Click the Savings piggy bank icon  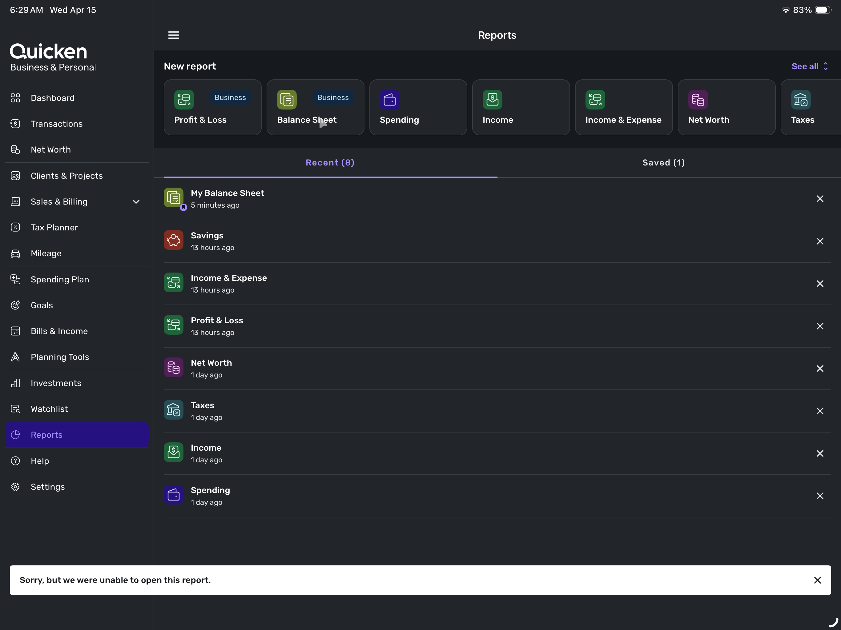pos(173,240)
